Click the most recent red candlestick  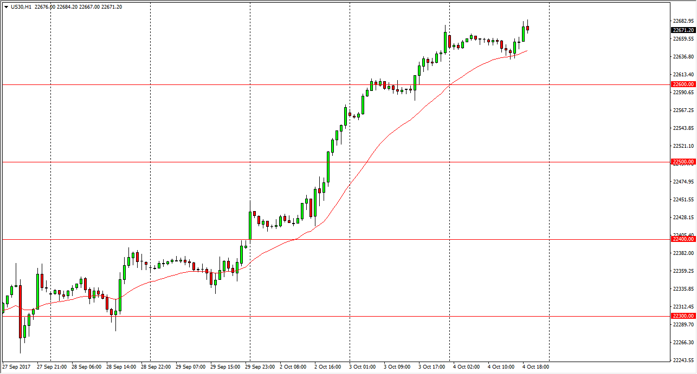coord(527,29)
